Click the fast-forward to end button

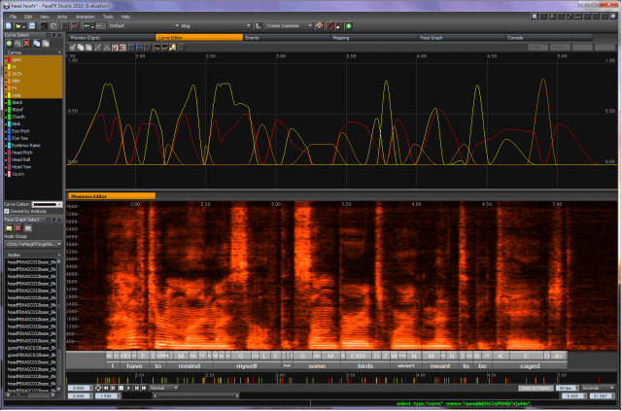click(x=144, y=388)
